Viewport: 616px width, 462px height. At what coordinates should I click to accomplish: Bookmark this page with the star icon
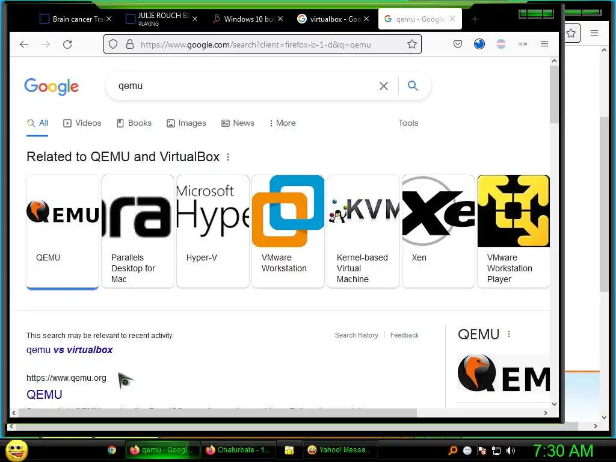point(411,44)
